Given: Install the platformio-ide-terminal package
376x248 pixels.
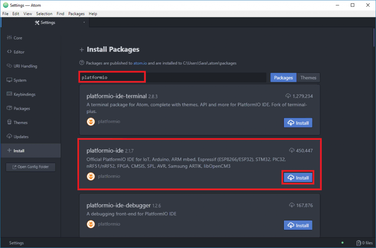Looking at the screenshot, I should click(298, 123).
